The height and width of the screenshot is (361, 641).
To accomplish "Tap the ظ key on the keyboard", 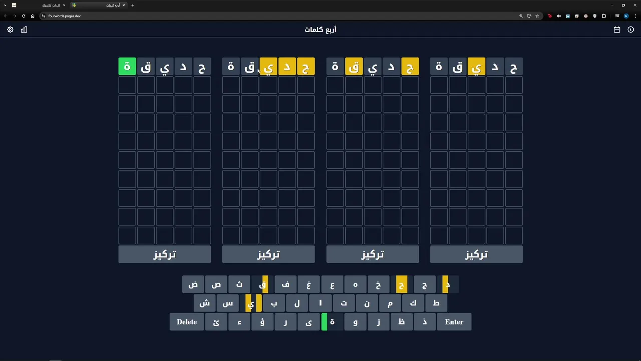I will (401, 322).
